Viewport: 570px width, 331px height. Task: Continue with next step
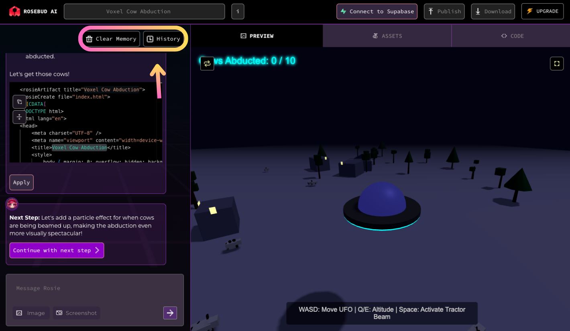57,250
